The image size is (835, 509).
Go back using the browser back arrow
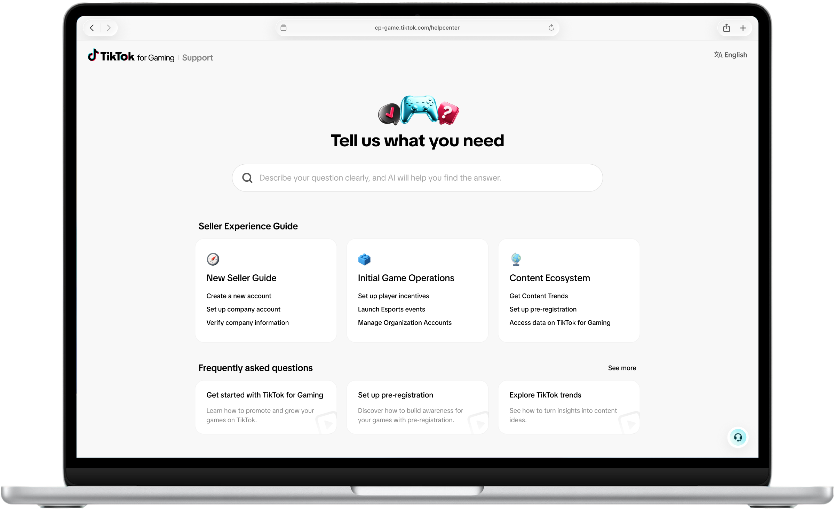pyautogui.click(x=92, y=28)
